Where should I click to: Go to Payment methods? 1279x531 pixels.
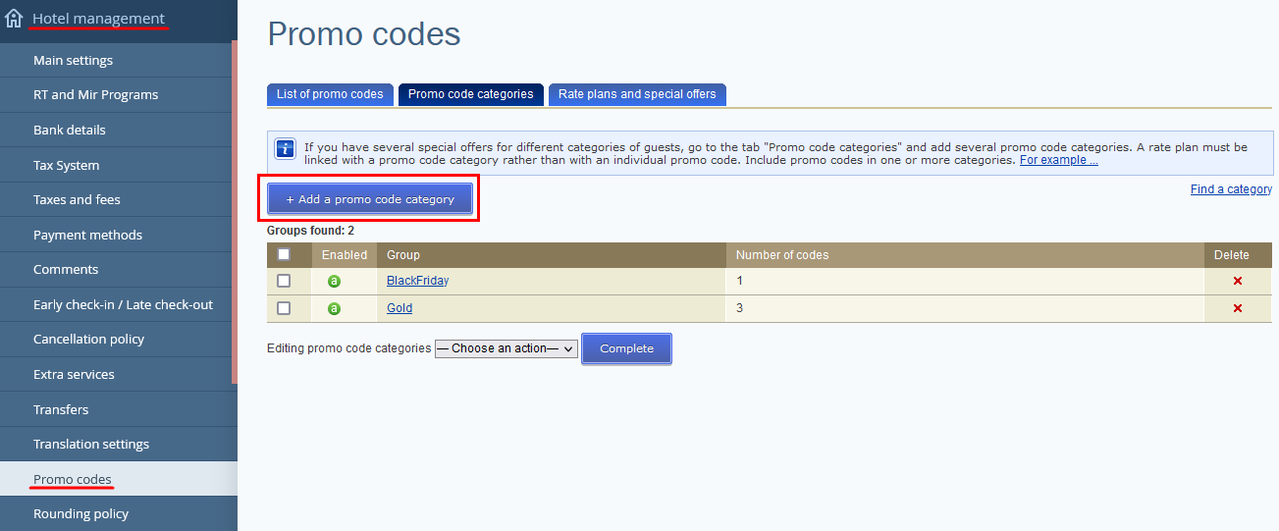(118, 235)
